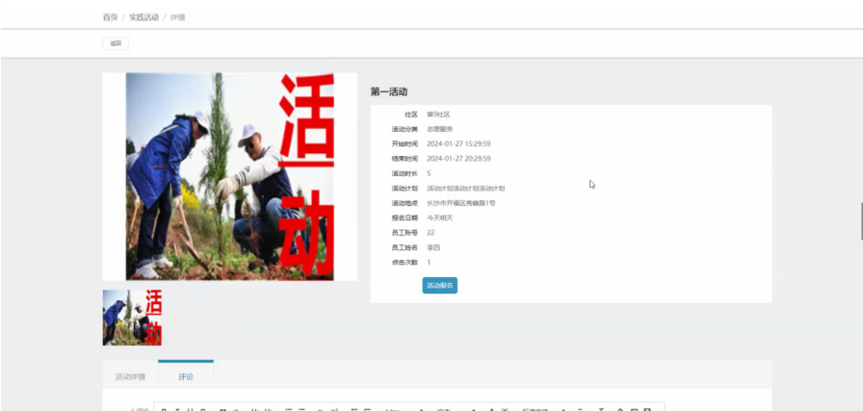Click start time 2024-01-27 15:29:59
863x411 pixels.
(x=458, y=144)
